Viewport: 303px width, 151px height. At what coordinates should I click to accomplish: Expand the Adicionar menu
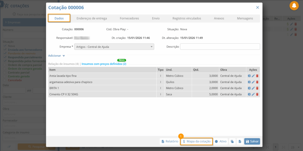[57, 56]
